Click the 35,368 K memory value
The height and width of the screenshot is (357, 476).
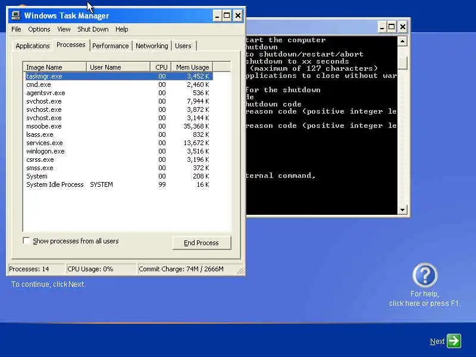tap(196, 126)
